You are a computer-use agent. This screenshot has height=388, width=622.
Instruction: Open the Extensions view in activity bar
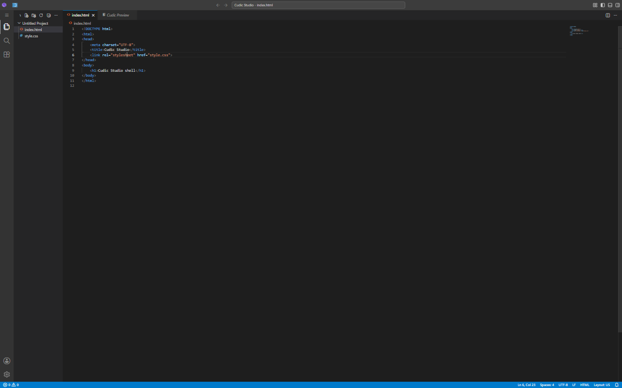tap(7, 54)
